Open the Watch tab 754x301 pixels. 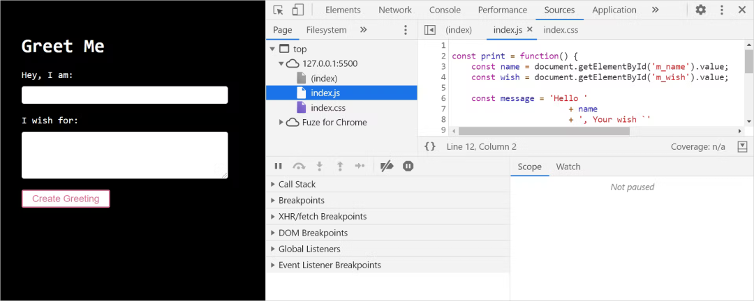[x=568, y=167]
